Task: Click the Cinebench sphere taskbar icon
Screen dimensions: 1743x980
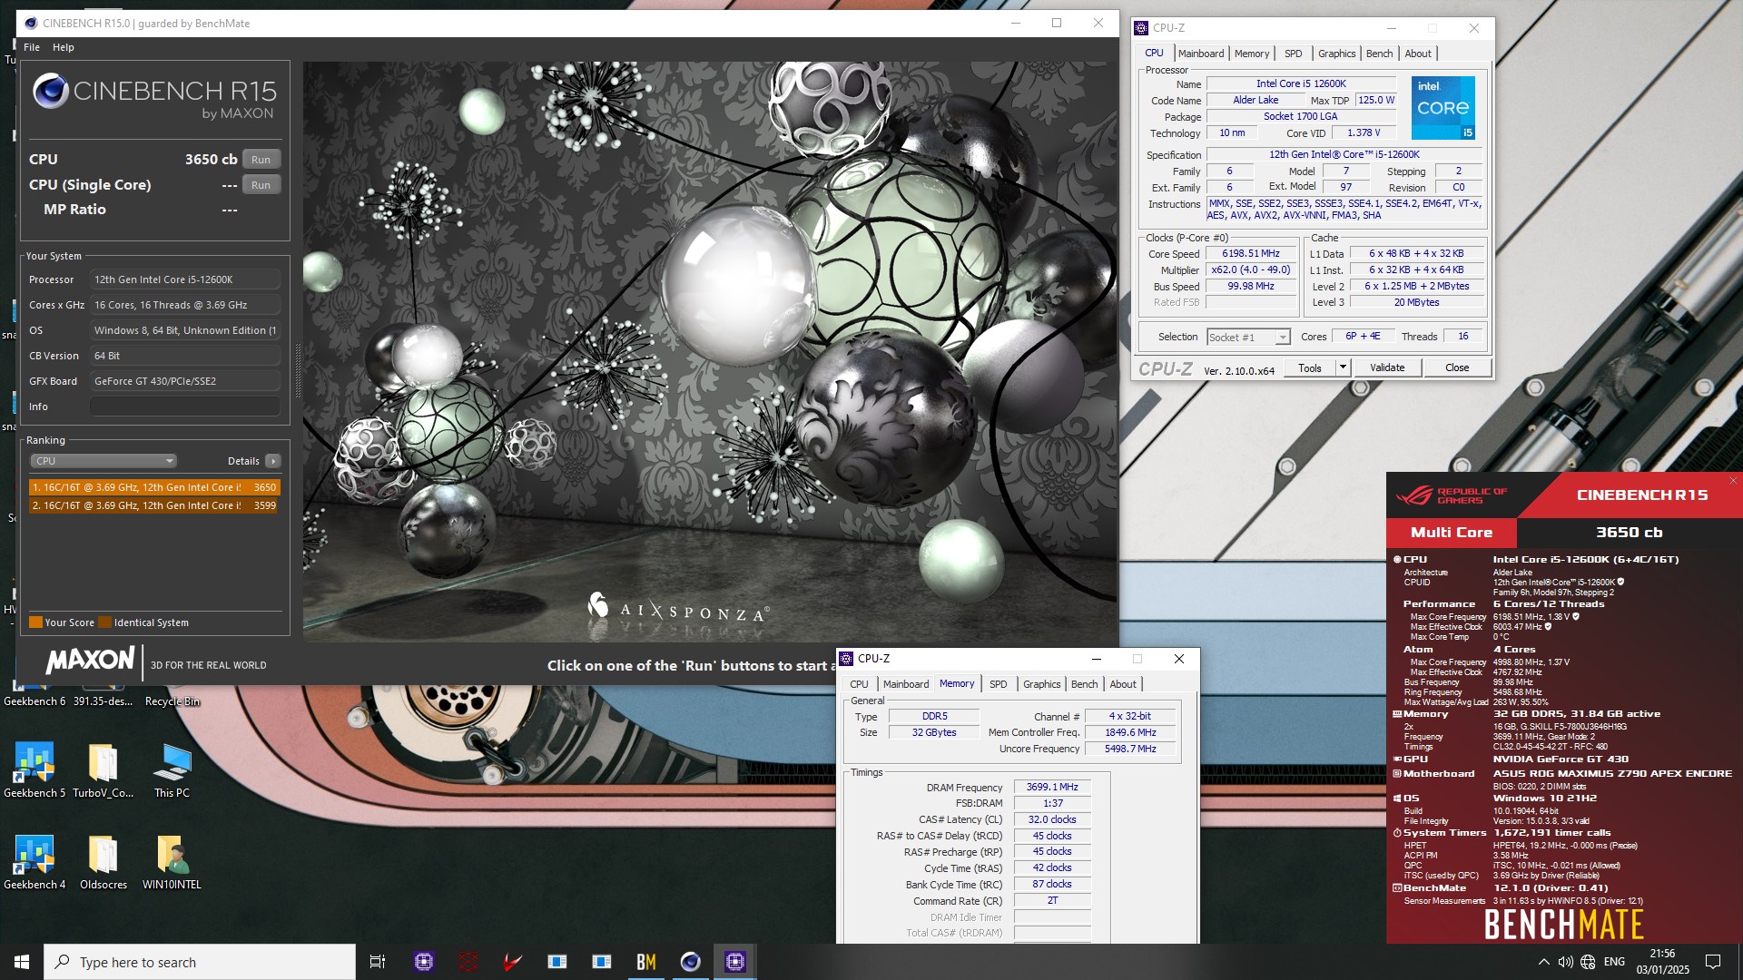Action: click(690, 962)
